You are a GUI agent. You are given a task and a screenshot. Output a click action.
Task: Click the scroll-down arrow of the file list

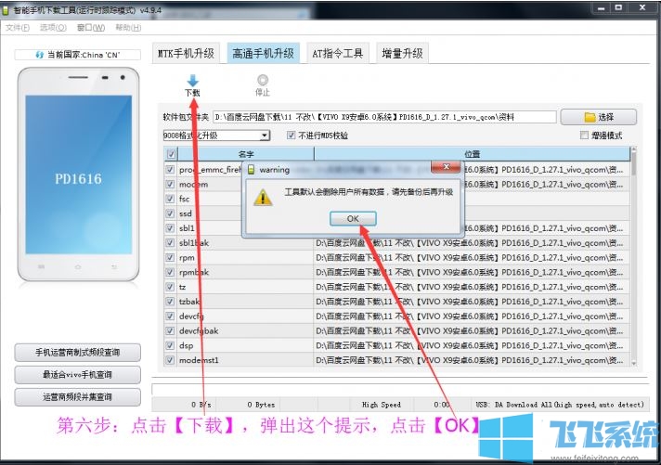(633, 363)
